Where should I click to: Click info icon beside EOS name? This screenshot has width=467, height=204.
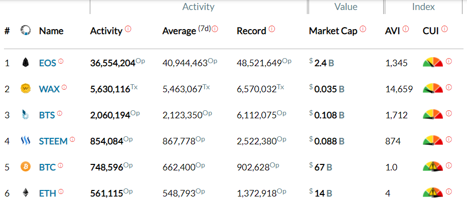61,61
